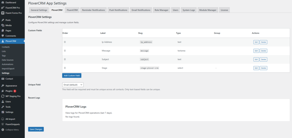
Task: Open Automations in PloverCRM submenu
Action: click(x=7, y=64)
